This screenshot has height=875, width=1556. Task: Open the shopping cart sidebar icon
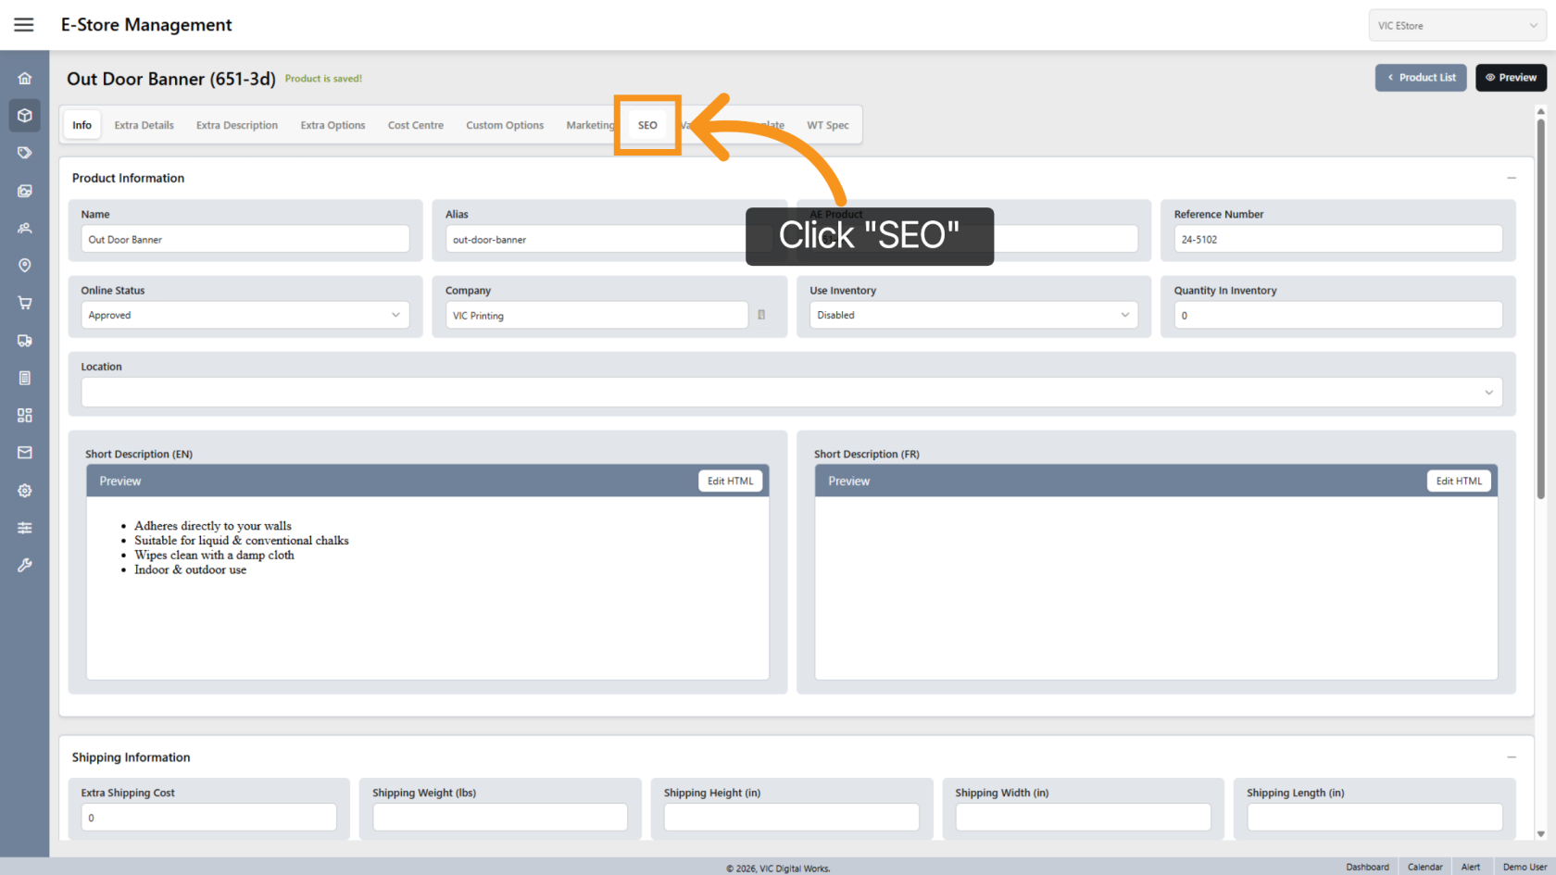pyautogui.click(x=25, y=303)
